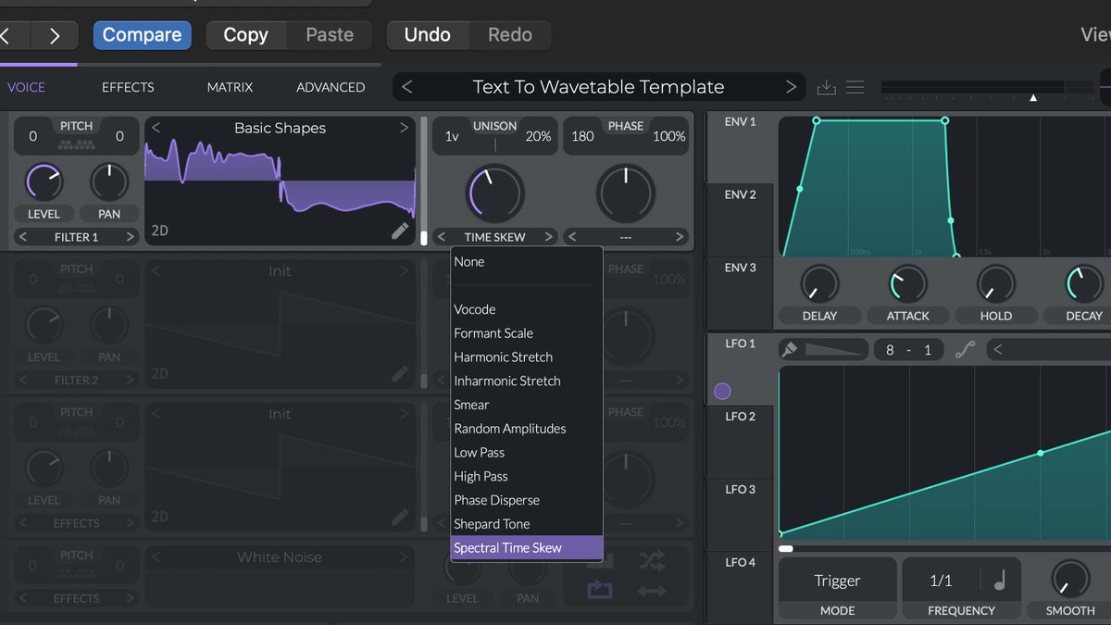The width and height of the screenshot is (1111, 625).
Task: Open the FILTER 1 routing selector
Action: 76,237
